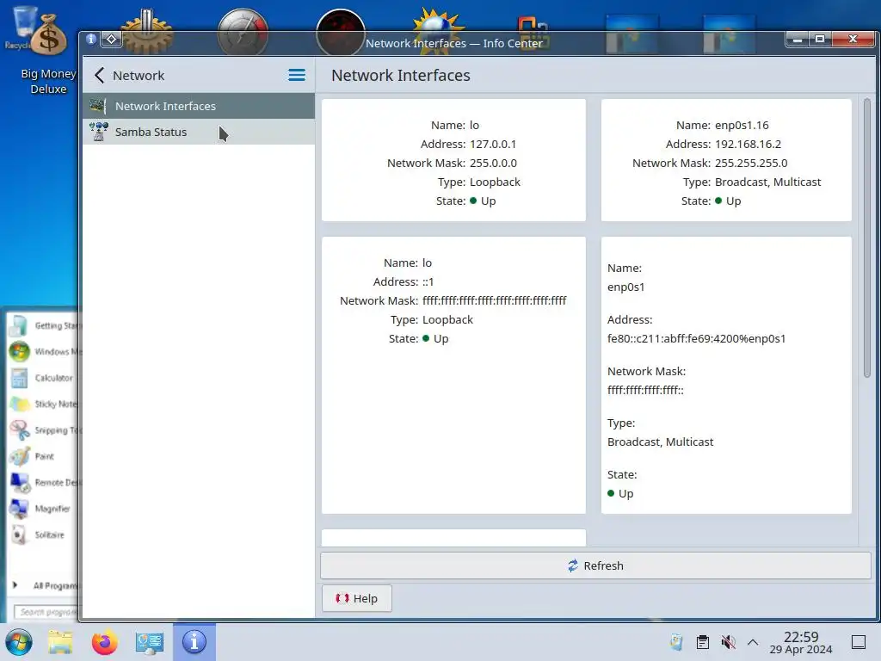Open the system settings taskbar icon
This screenshot has height=661, width=881.
[x=150, y=642]
